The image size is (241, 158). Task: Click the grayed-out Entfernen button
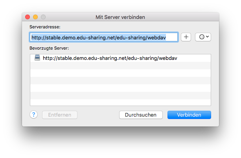click(x=59, y=115)
